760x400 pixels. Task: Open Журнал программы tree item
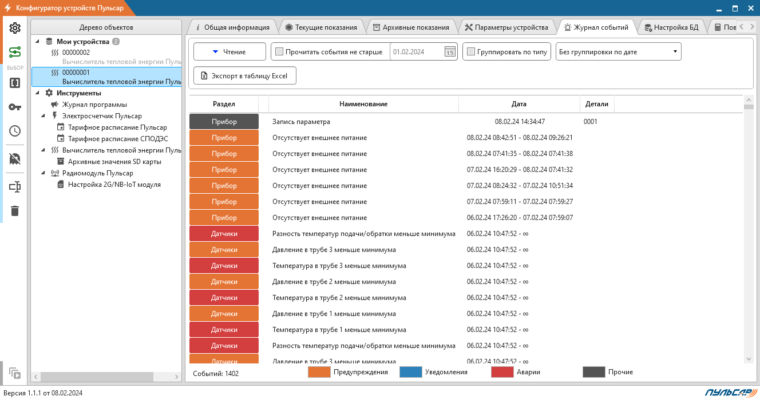(x=94, y=105)
